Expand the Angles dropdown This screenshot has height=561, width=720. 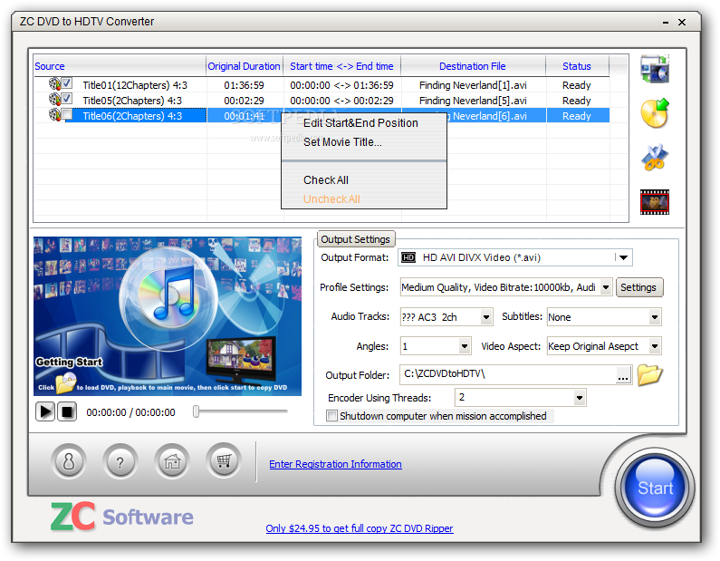[465, 346]
